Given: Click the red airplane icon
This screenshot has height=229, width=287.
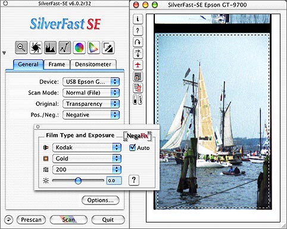Looking at the screenshot, I should click(138, 65).
